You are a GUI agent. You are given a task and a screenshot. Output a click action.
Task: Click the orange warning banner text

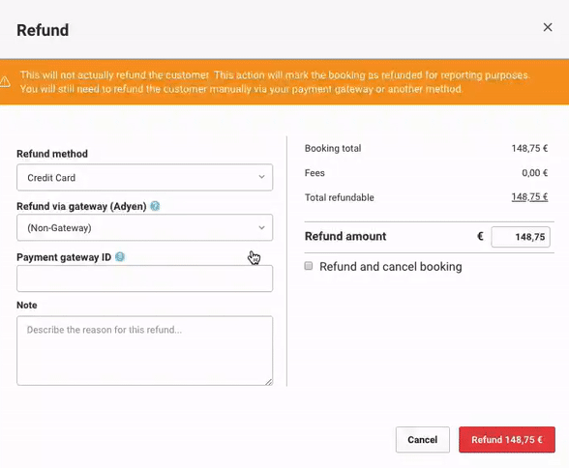[275, 82]
